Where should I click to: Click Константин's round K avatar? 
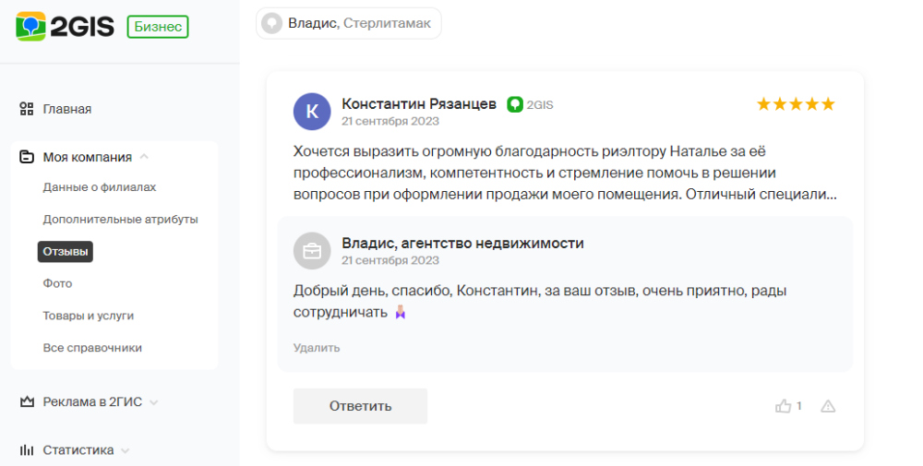[x=312, y=112]
